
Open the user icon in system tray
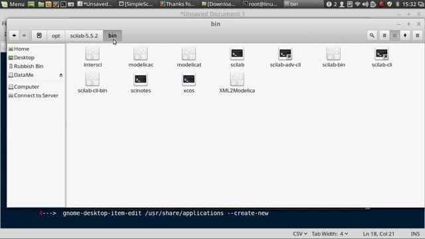pyautogui.click(x=342, y=4)
